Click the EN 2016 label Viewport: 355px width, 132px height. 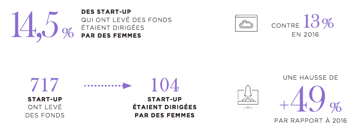[x=305, y=35]
